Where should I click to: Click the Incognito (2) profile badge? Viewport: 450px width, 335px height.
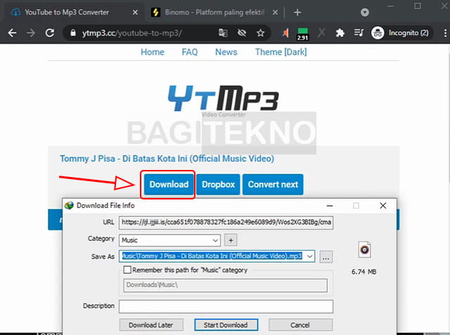pos(401,33)
